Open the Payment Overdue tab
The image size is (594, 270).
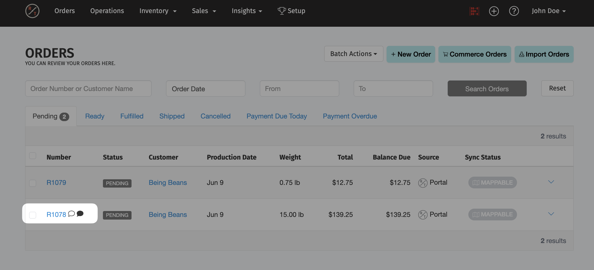click(x=350, y=116)
